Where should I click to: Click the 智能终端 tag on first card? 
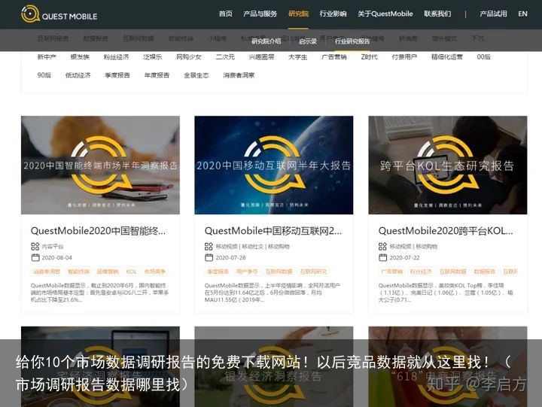(x=78, y=272)
